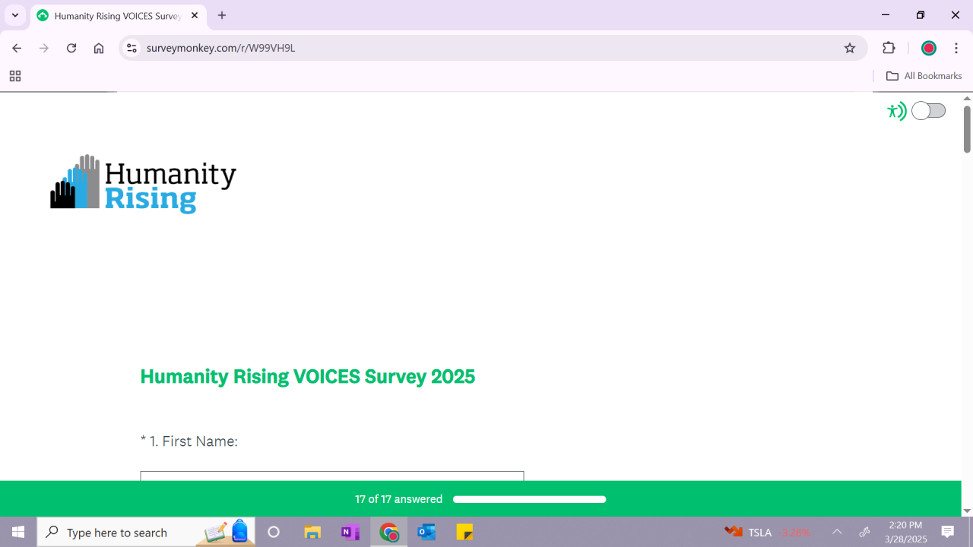The width and height of the screenshot is (973, 547).
Task: Open Sticky Notes from the taskbar
Action: [x=464, y=532]
